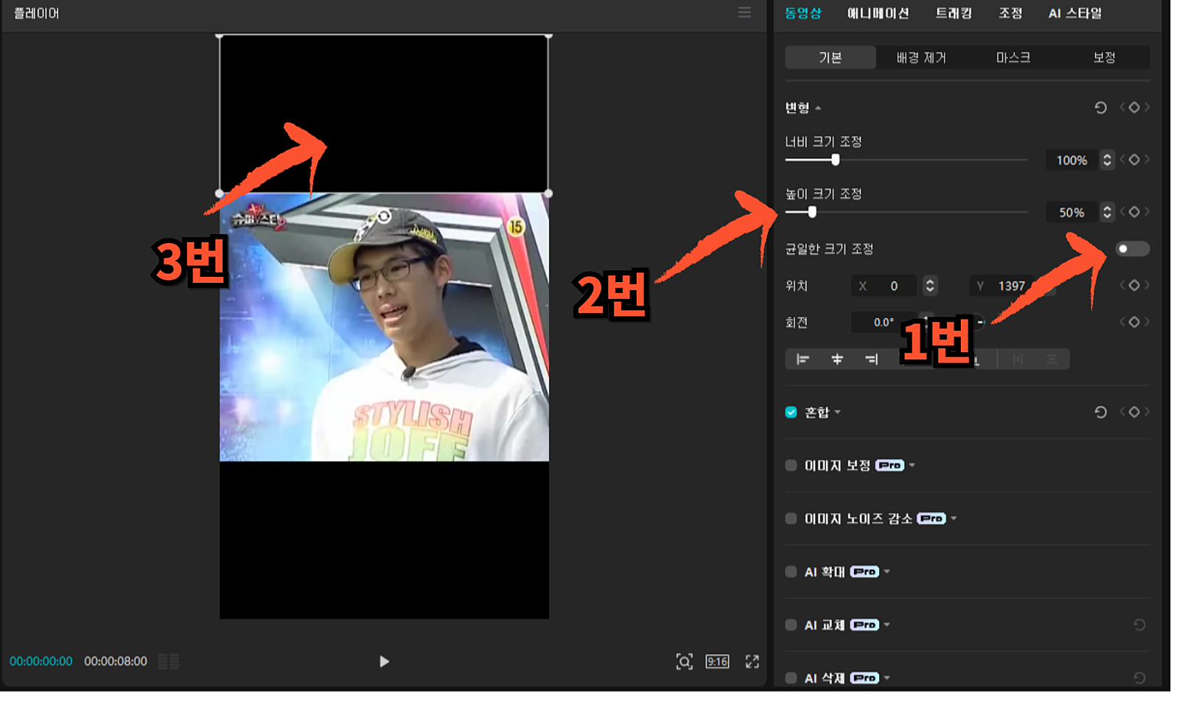Enter fullscreen preview mode
Viewport: 1179px width, 707px height.
pyautogui.click(x=752, y=661)
